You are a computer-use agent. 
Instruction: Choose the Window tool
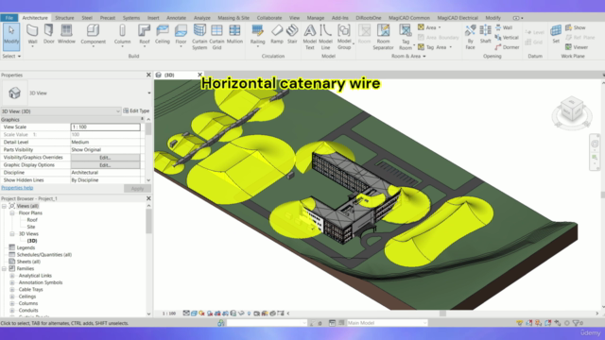click(x=66, y=34)
